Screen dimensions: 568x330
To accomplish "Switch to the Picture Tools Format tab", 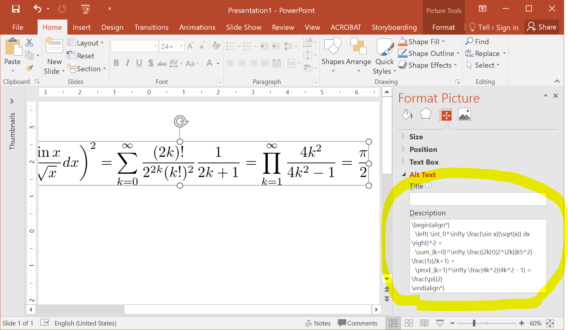I will tap(443, 27).
